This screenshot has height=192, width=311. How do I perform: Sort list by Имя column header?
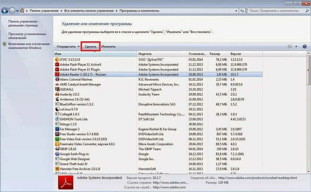pos(95,54)
